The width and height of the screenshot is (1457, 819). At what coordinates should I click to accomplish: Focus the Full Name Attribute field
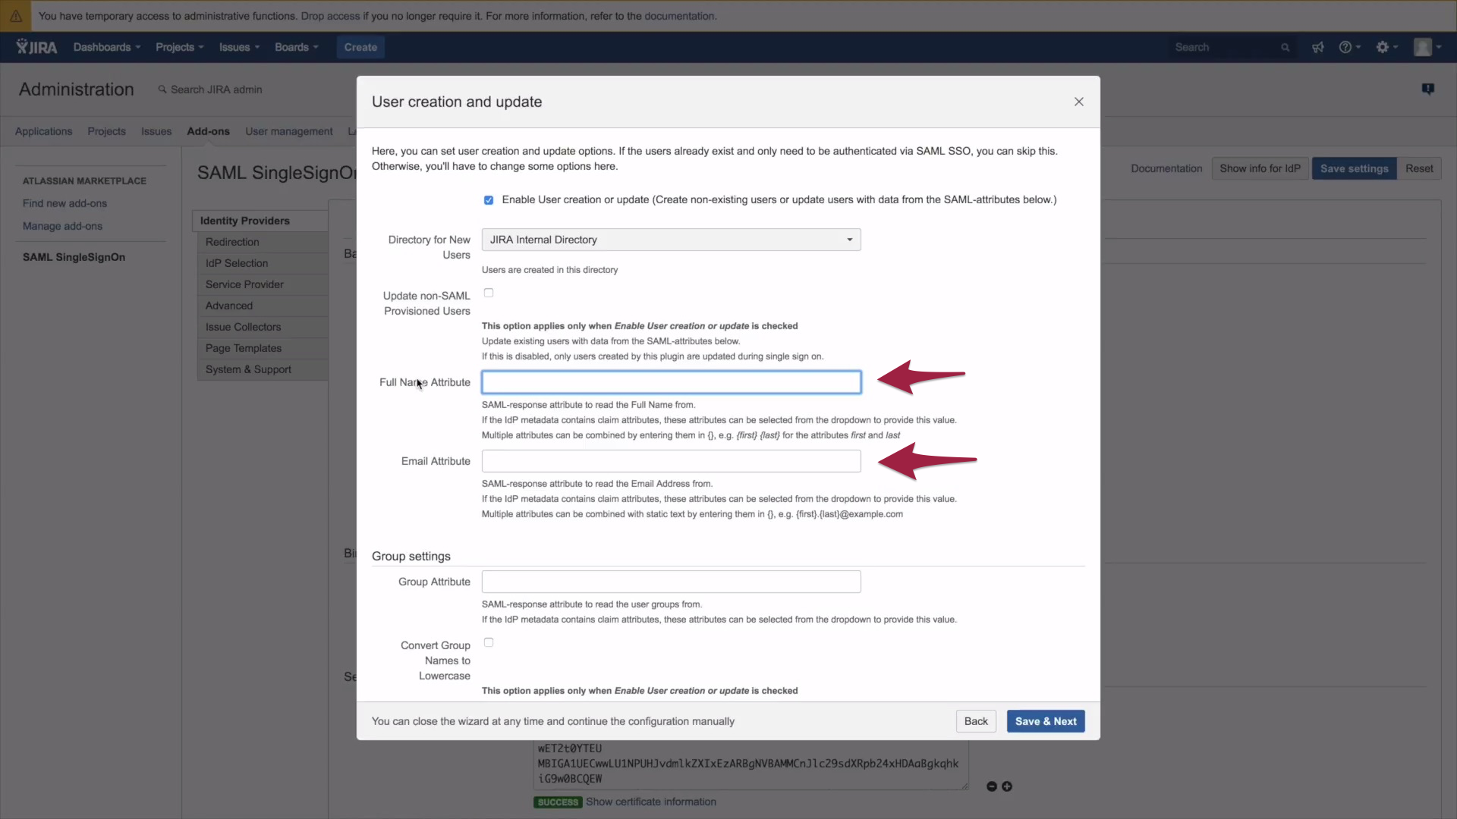tap(671, 382)
